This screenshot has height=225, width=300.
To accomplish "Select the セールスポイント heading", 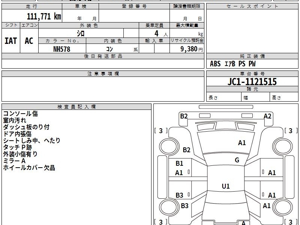I will (252, 6).
